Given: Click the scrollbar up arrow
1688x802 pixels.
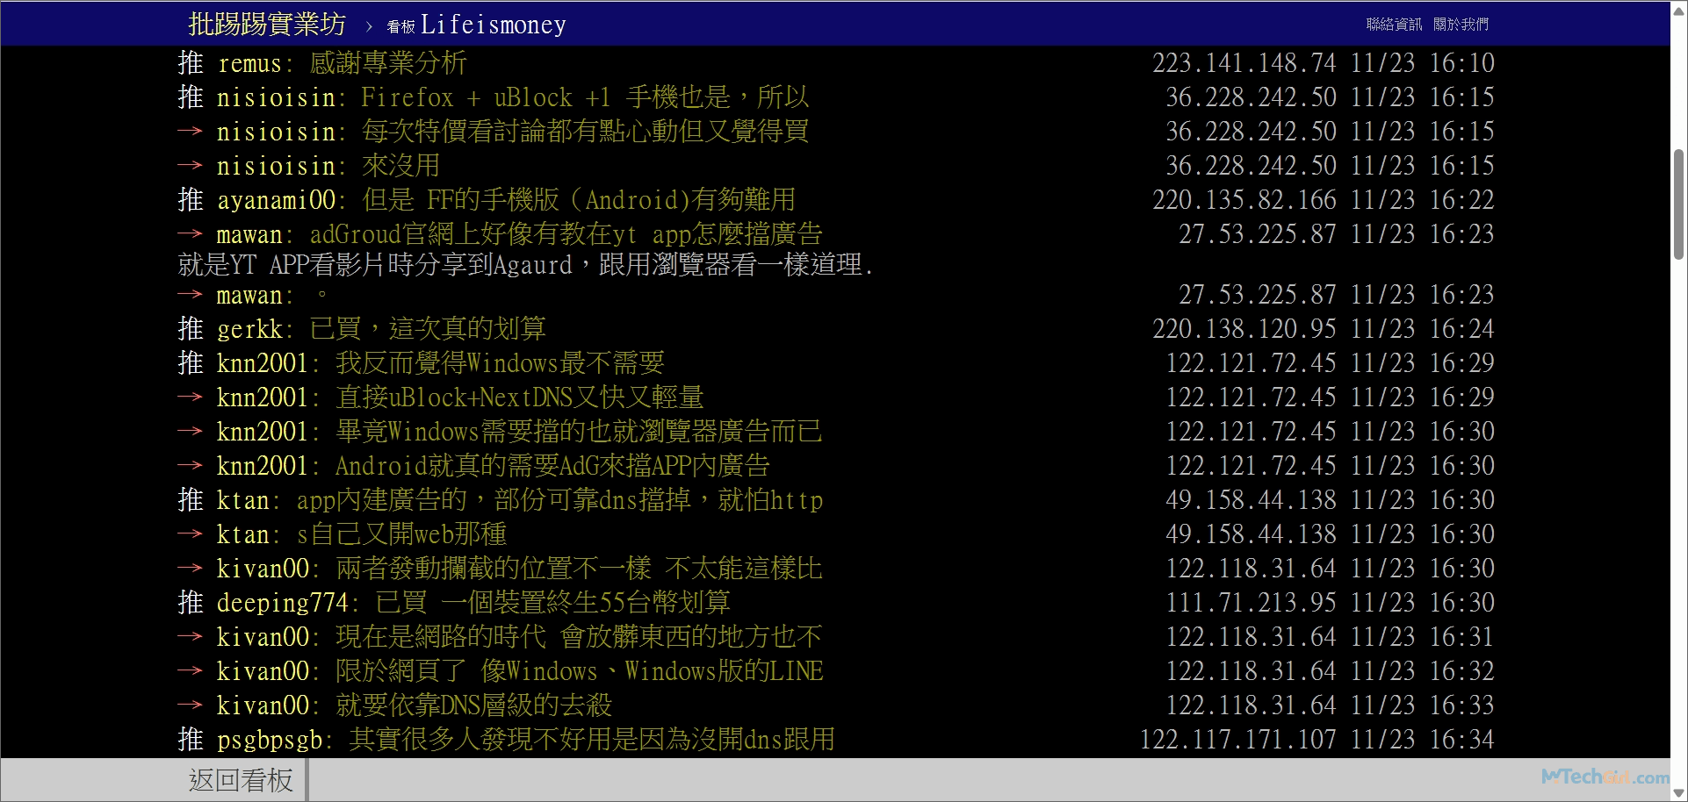Looking at the screenshot, I should click(x=1678, y=9).
